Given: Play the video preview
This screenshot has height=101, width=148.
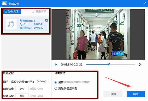Looking at the screenshot, I should (x=56, y=65).
